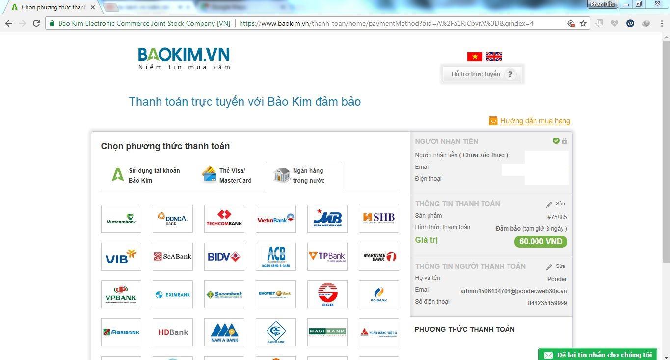Click the Pcoder payer name

pos(557,279)
